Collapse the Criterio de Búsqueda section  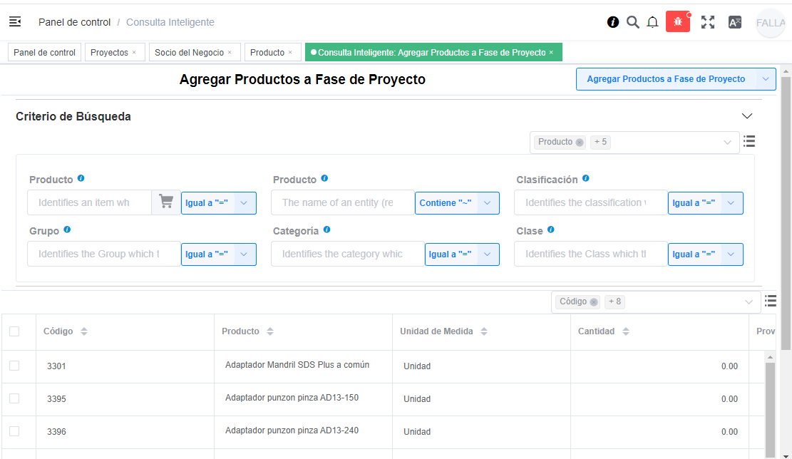point(747,115)
